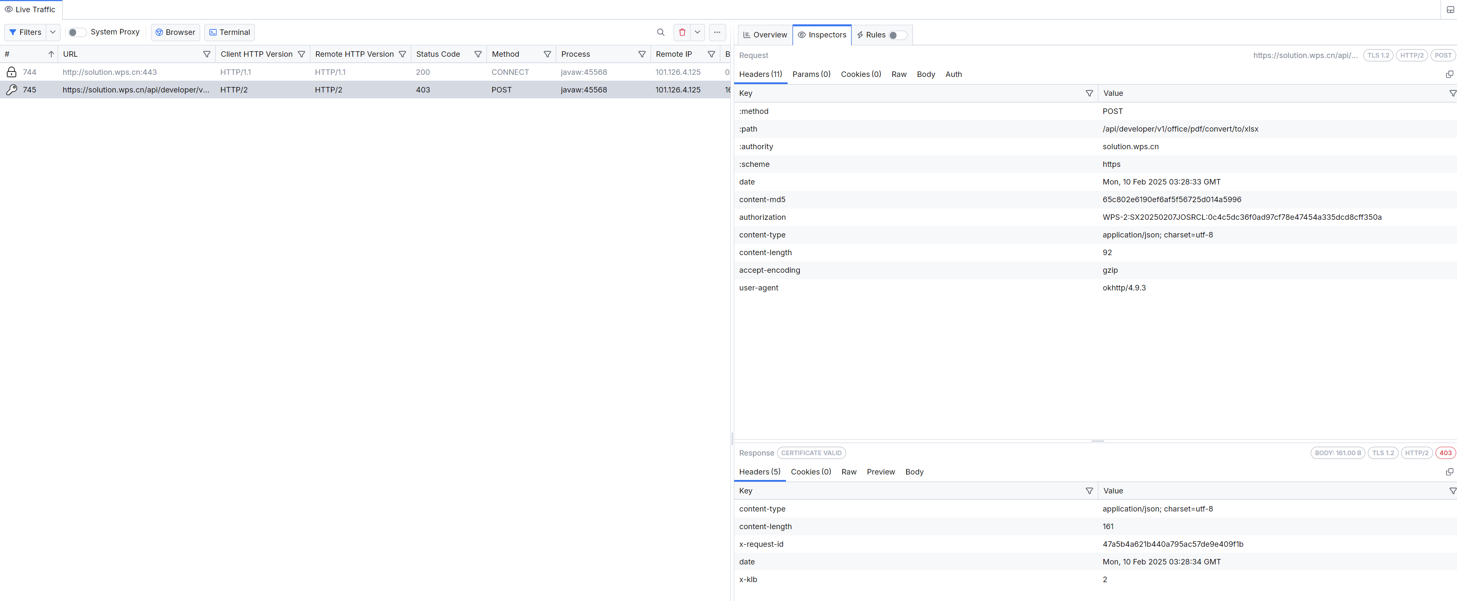The height and width of the screenshot is (601, 1457).
Task: Select the x-request-id response value
Action: (x=1172, y=544)
